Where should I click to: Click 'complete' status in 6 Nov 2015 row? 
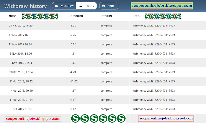click(107, 54)
